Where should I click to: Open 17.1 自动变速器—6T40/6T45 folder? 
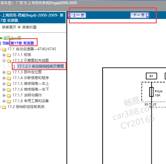(32, 49)
